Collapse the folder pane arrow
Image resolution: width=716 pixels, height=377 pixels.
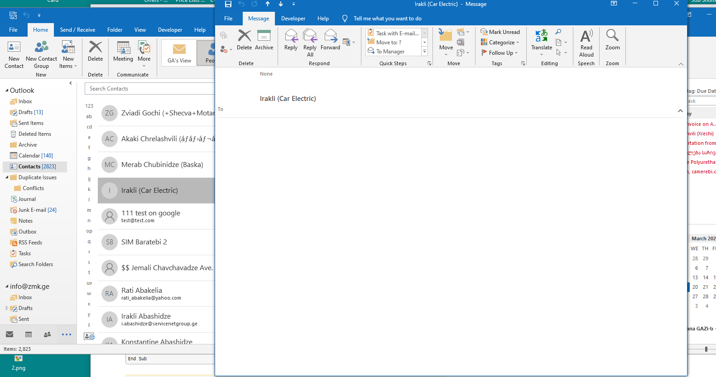(x=71, y=83)
